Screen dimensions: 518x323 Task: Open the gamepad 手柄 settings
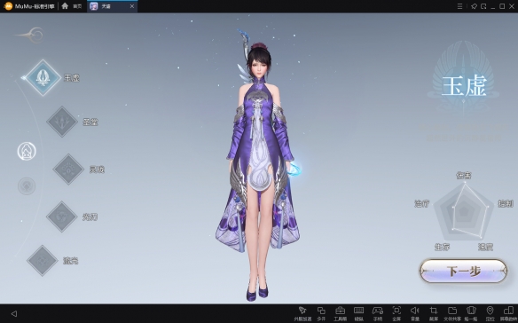[378, 314]
